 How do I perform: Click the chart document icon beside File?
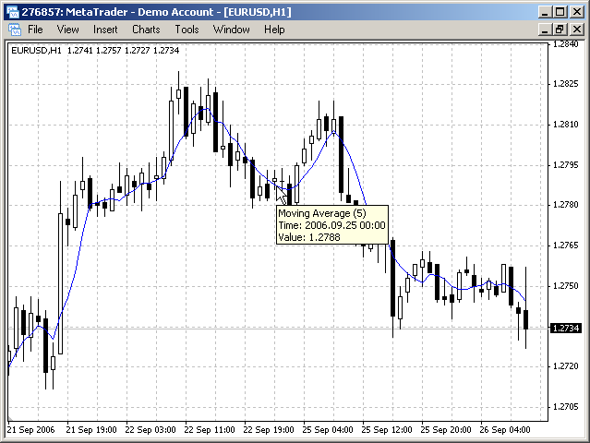click(15, 30)
